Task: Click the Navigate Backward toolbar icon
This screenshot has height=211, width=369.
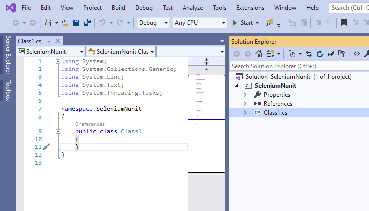Action: [x=16, y=23]
